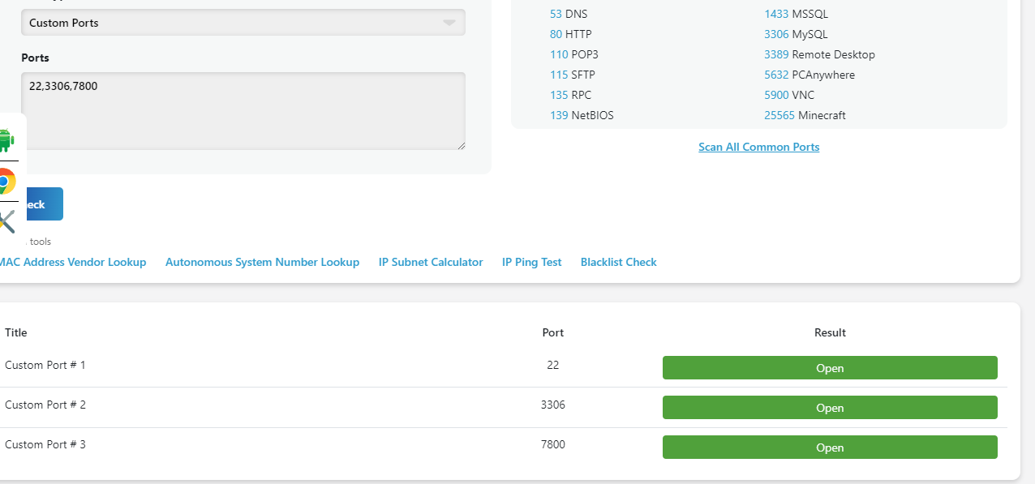Viewport: 1035px width, 484px height.
Task: Click the Custom Port # 1 row title
Action: point(45,365)
